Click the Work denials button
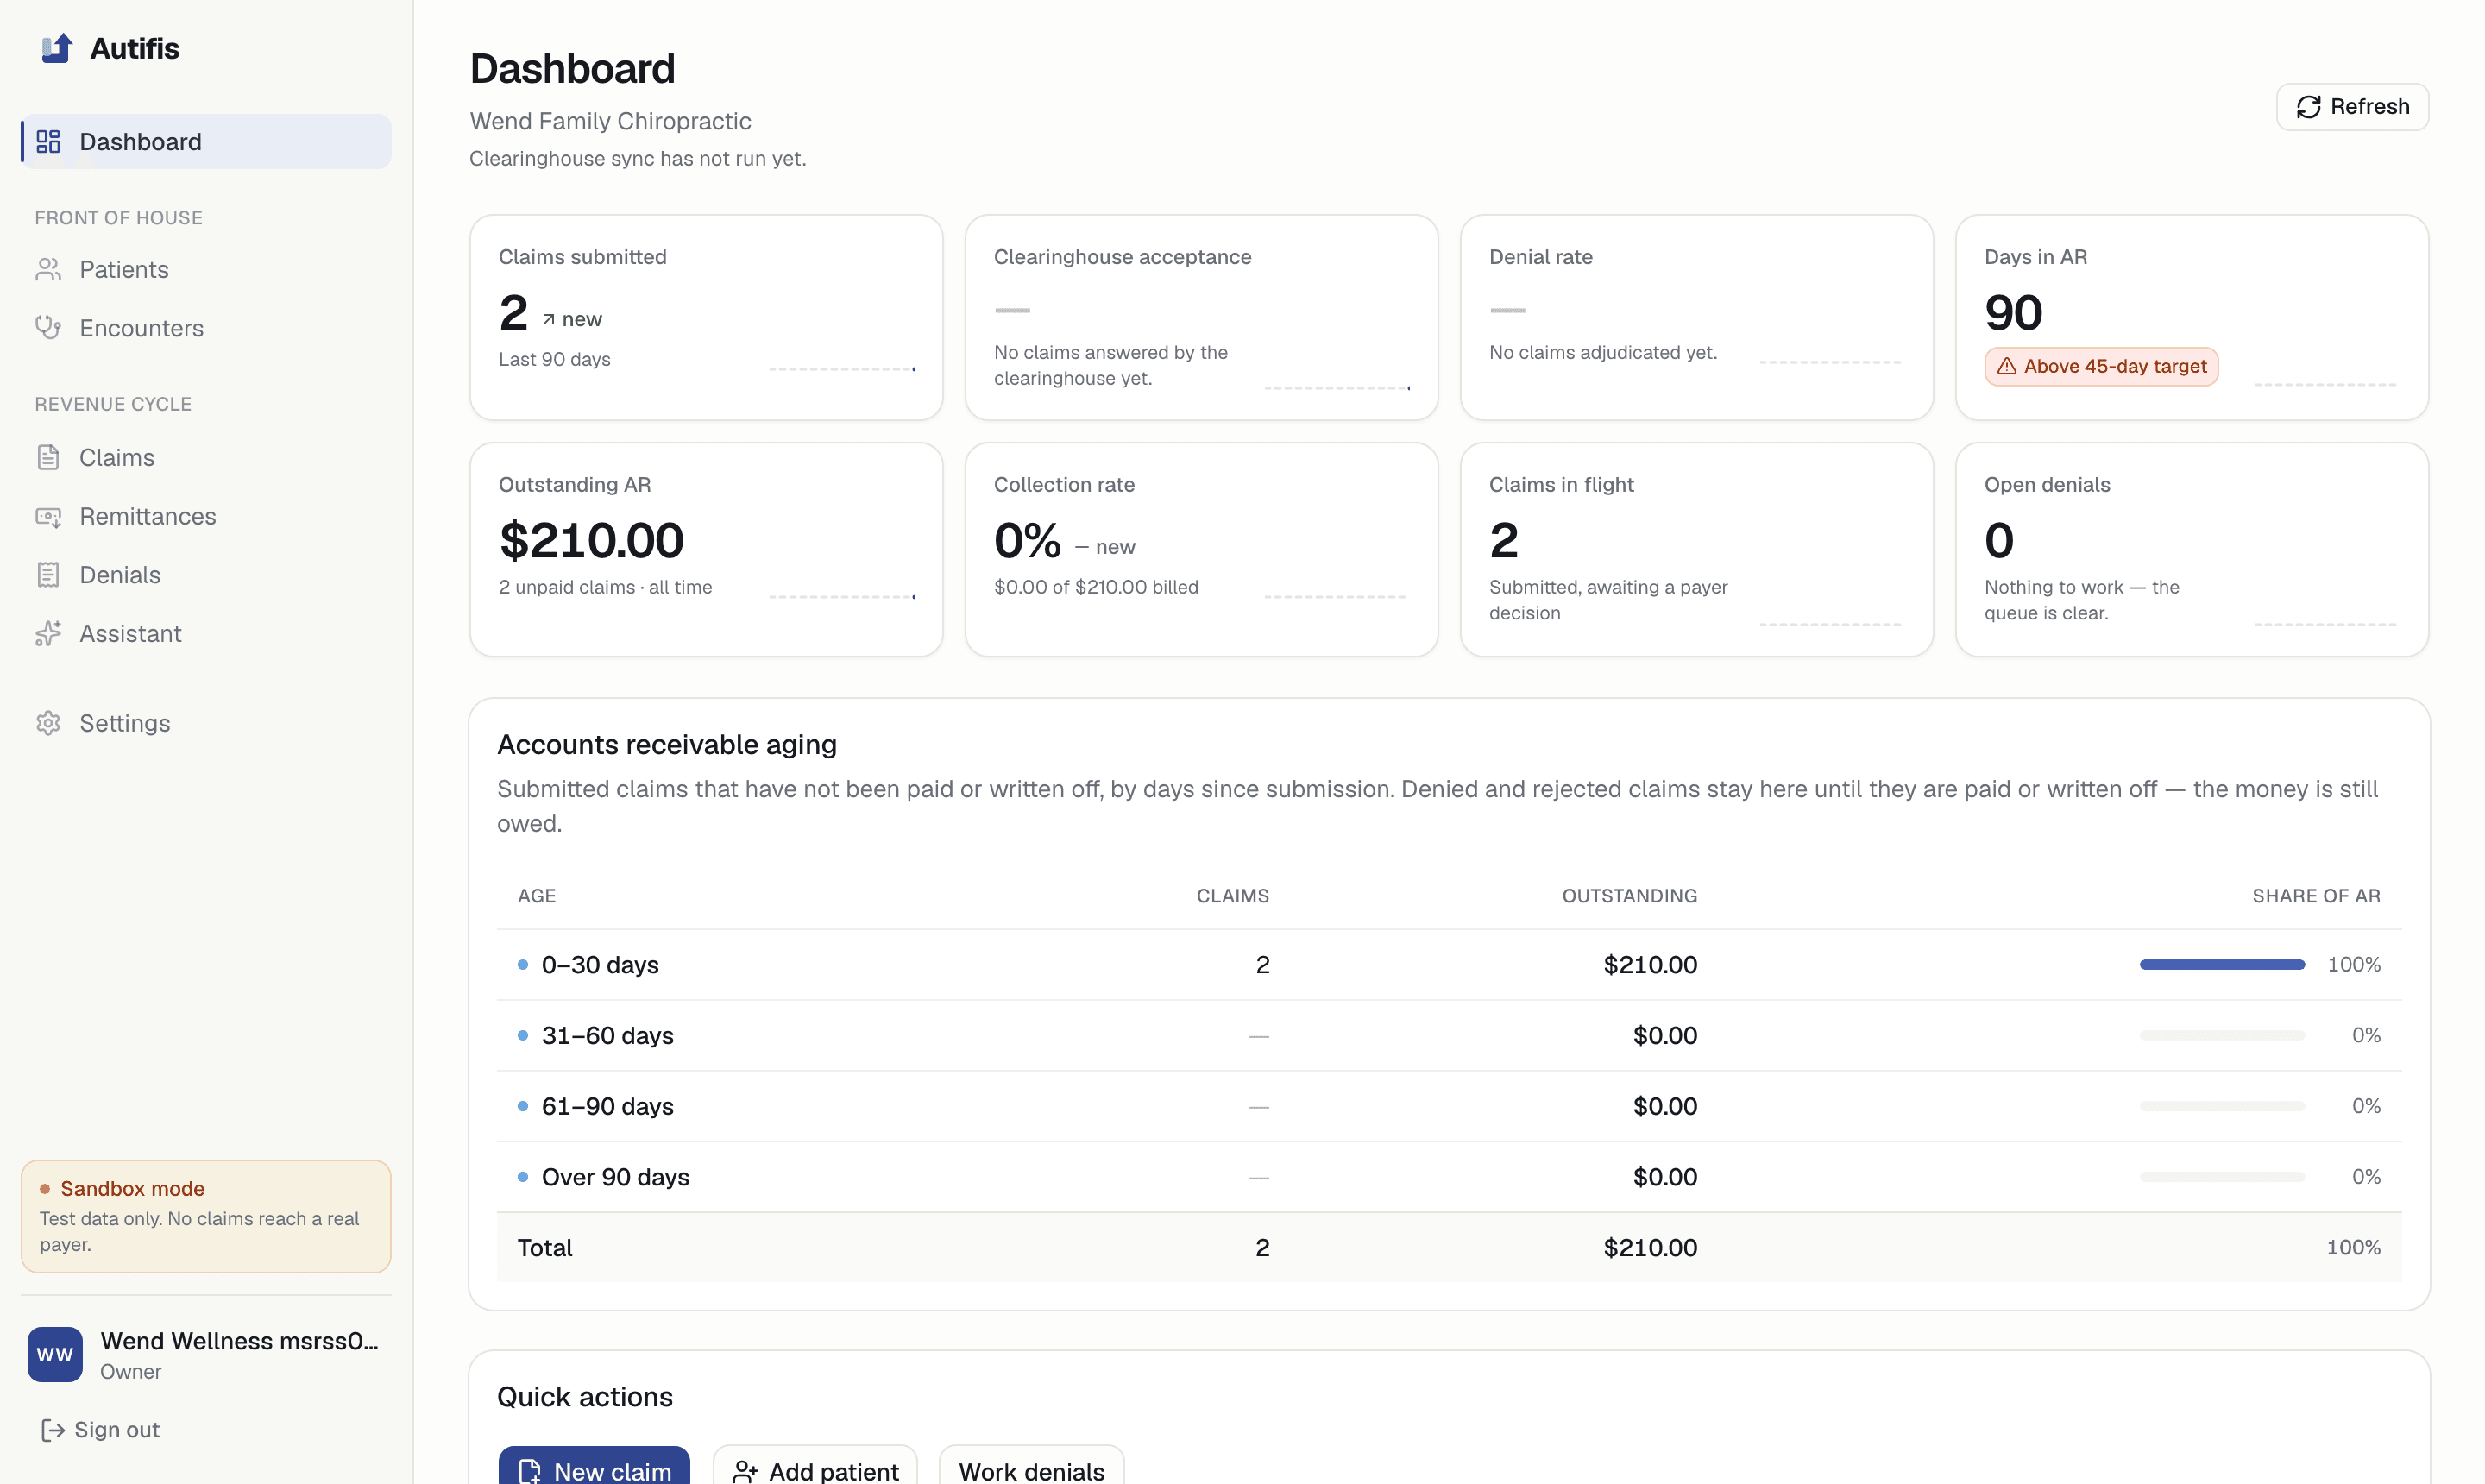The width and height of the screenshot is (2485, 1484). coord(1030,1466)
